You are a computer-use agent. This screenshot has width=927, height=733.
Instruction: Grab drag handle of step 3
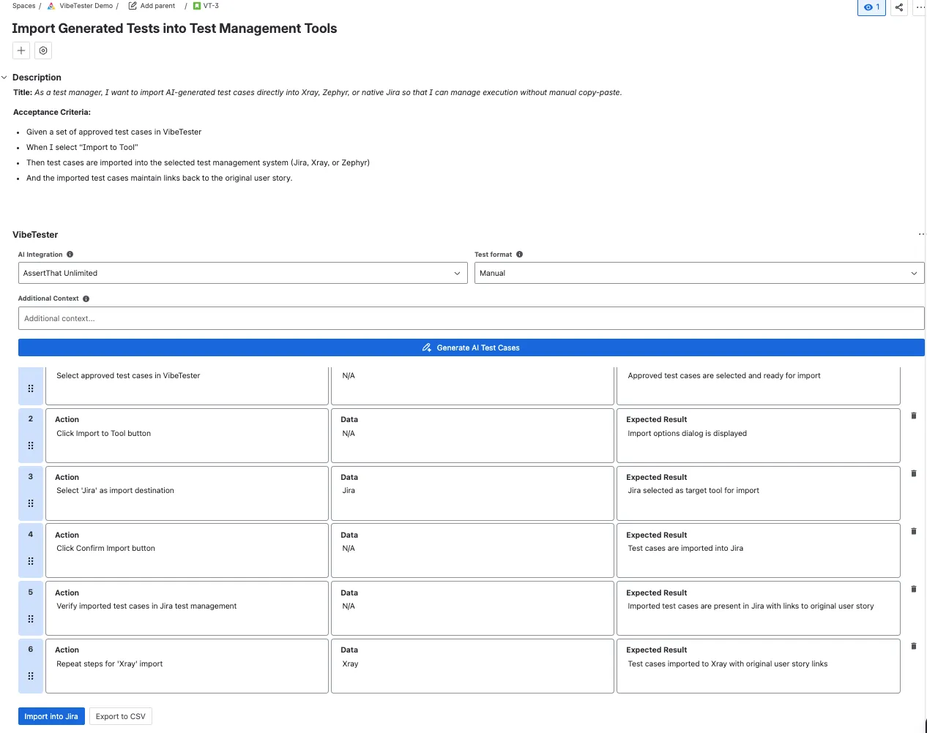pyautogui.click(x=31, y=503)
